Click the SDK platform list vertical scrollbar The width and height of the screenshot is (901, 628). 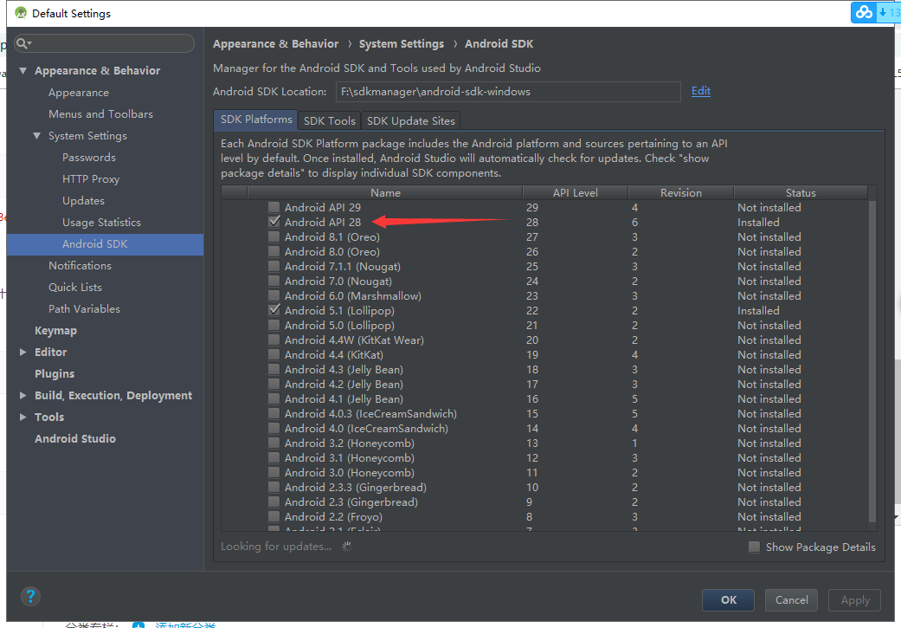872,361
